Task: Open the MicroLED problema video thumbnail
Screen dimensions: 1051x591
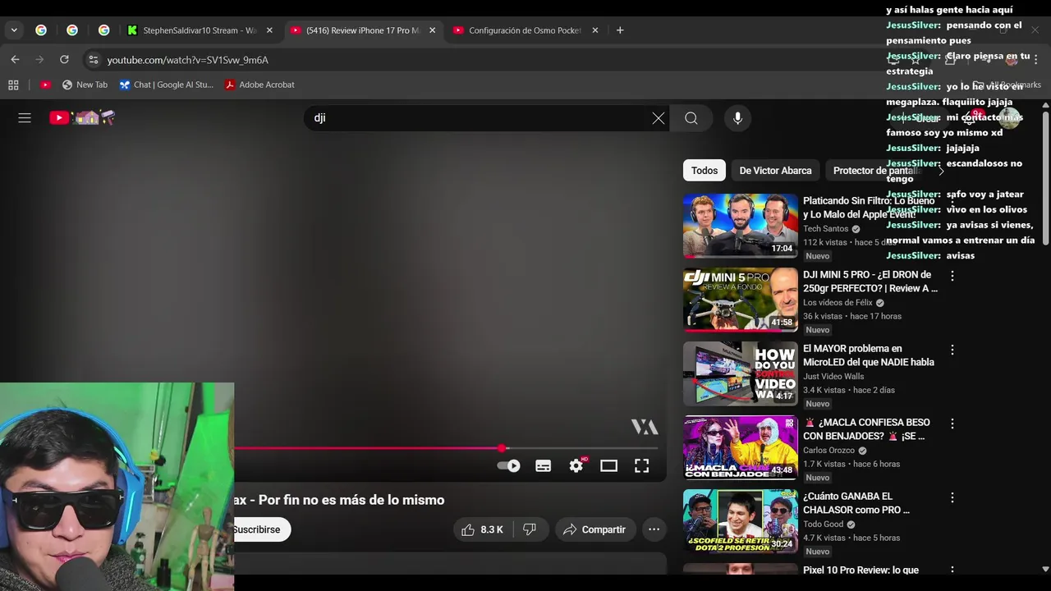Action: [x=740, y=373]
